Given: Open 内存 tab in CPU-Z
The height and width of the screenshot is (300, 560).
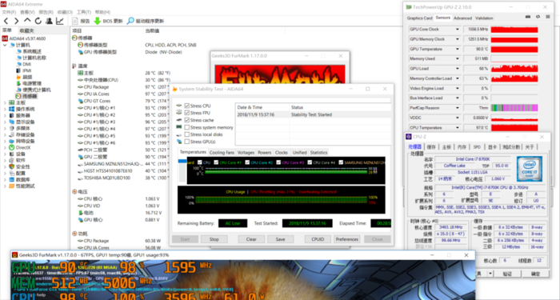Looking at the screenshot, I should (462, 146).
